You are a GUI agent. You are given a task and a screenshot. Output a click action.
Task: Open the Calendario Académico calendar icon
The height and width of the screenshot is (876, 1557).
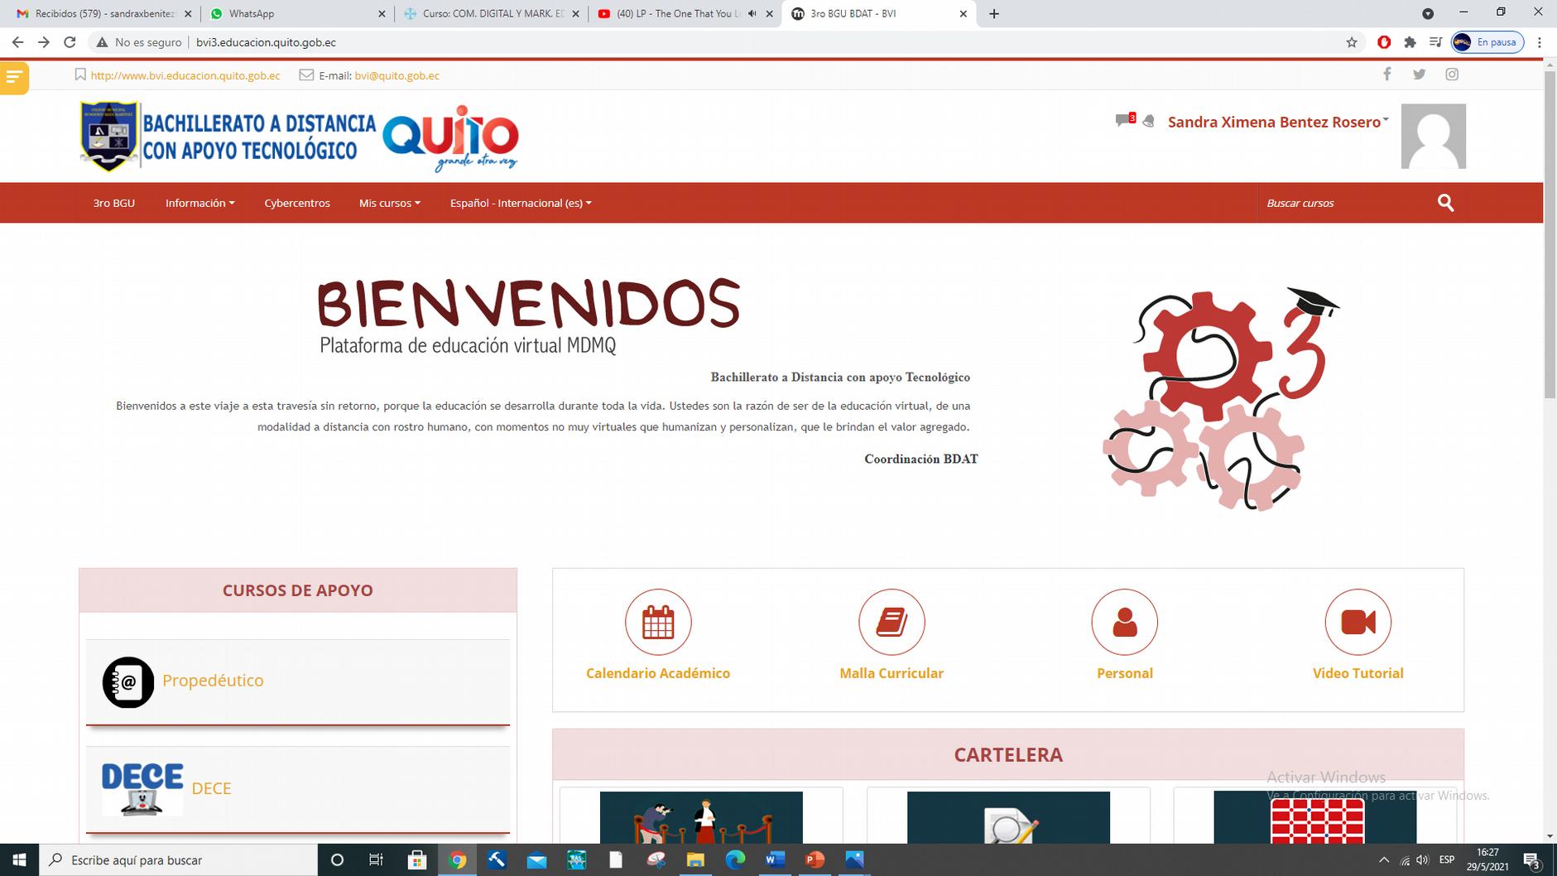tap(658, 622)
